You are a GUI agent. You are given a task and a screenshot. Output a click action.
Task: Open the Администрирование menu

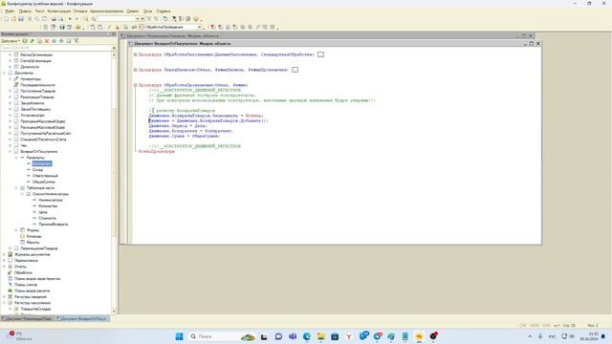point(106,11)
